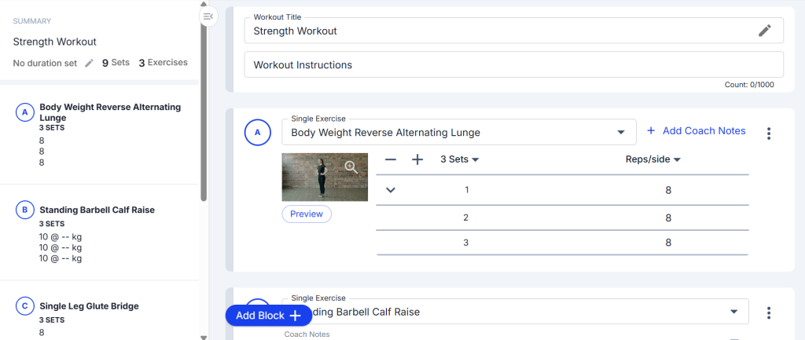Edit duration with the small pencil icon
This screenshot has height=340, width=805.
pos(89,63)
